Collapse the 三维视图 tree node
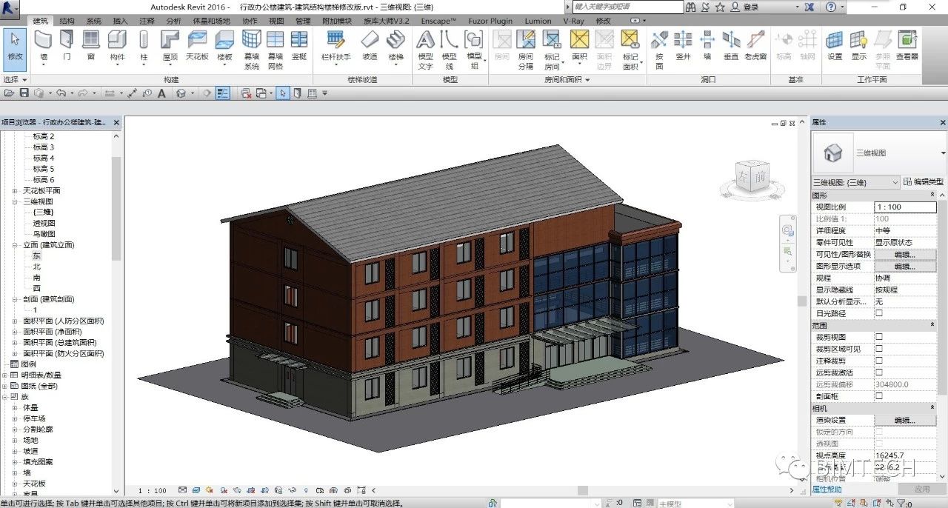The width and height of the screenshot is (948, 508). 15,201
